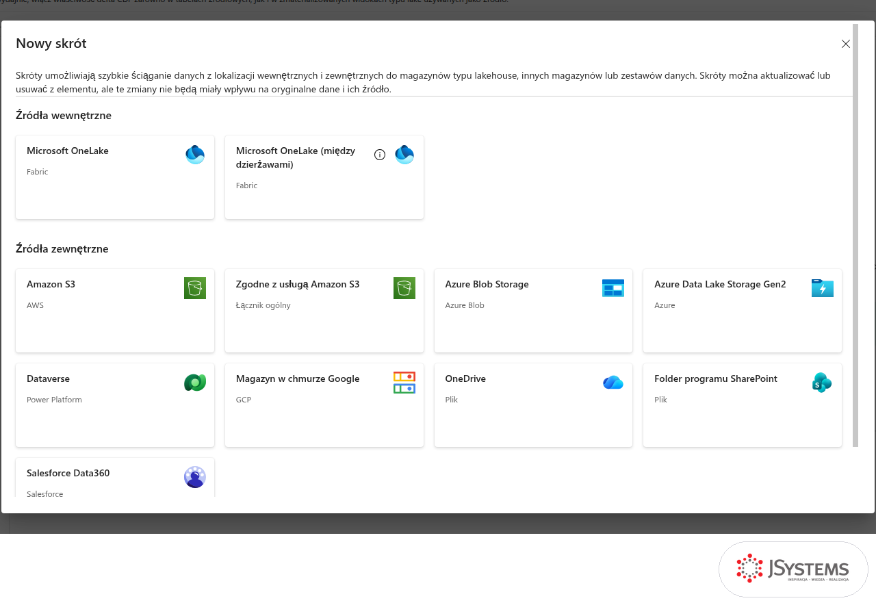Click the 'Power Platform' subtitle text
This screenshot has height=605, width=876.
click(x=54, y=400)
